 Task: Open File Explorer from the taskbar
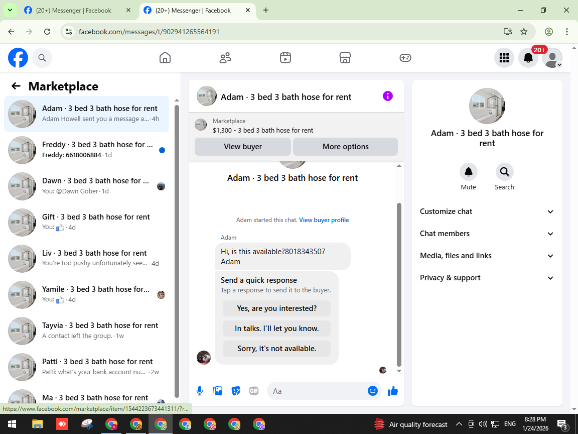(x=37, y=424)
